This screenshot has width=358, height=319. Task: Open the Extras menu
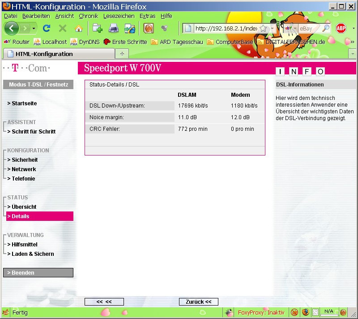click(148, 16)
